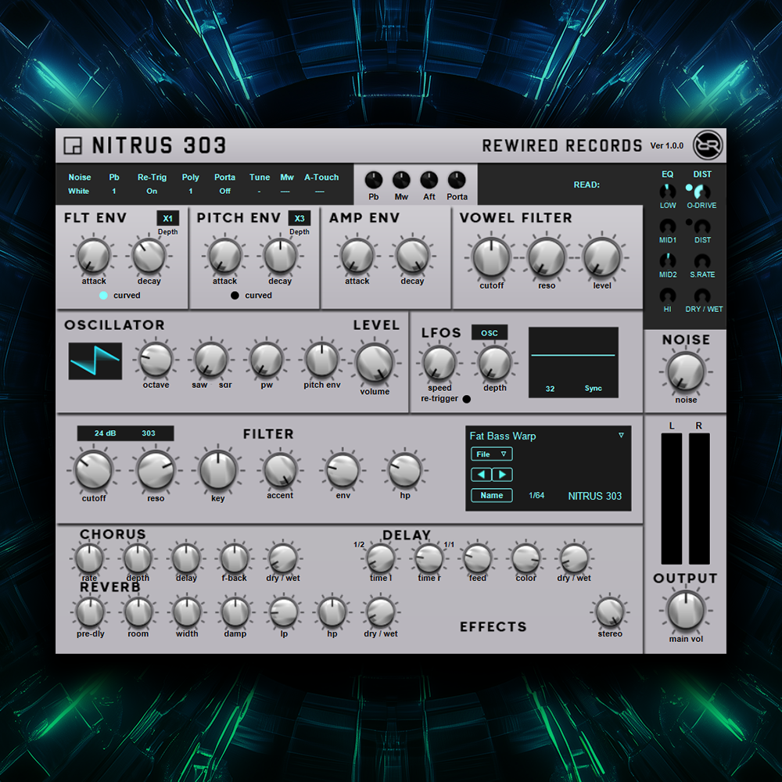Open the LFO OSC destination selector

point(490,333)
